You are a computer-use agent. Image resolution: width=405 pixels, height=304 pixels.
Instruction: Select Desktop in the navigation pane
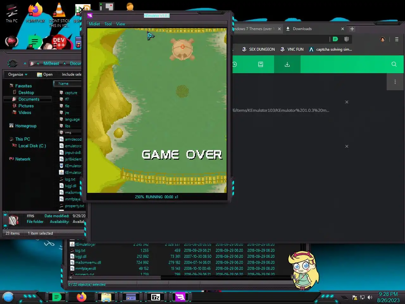[26, 92]
